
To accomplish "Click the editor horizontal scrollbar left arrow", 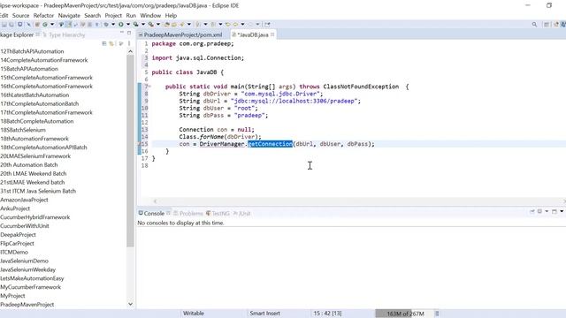I will (156, 201).
